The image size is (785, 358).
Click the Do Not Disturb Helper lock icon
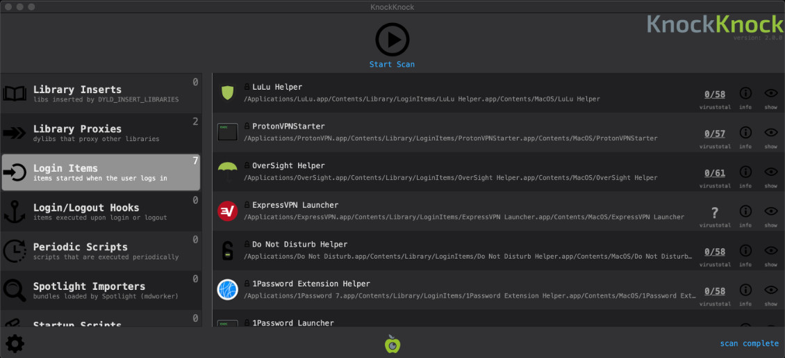227,250
